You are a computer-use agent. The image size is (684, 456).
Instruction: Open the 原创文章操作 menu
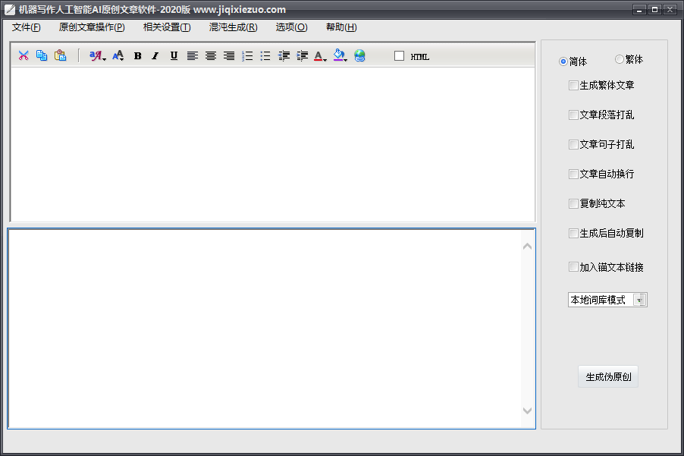(x=92, y=27)
